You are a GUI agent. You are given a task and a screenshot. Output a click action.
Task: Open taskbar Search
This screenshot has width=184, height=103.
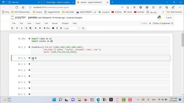[x=60, y=100]
